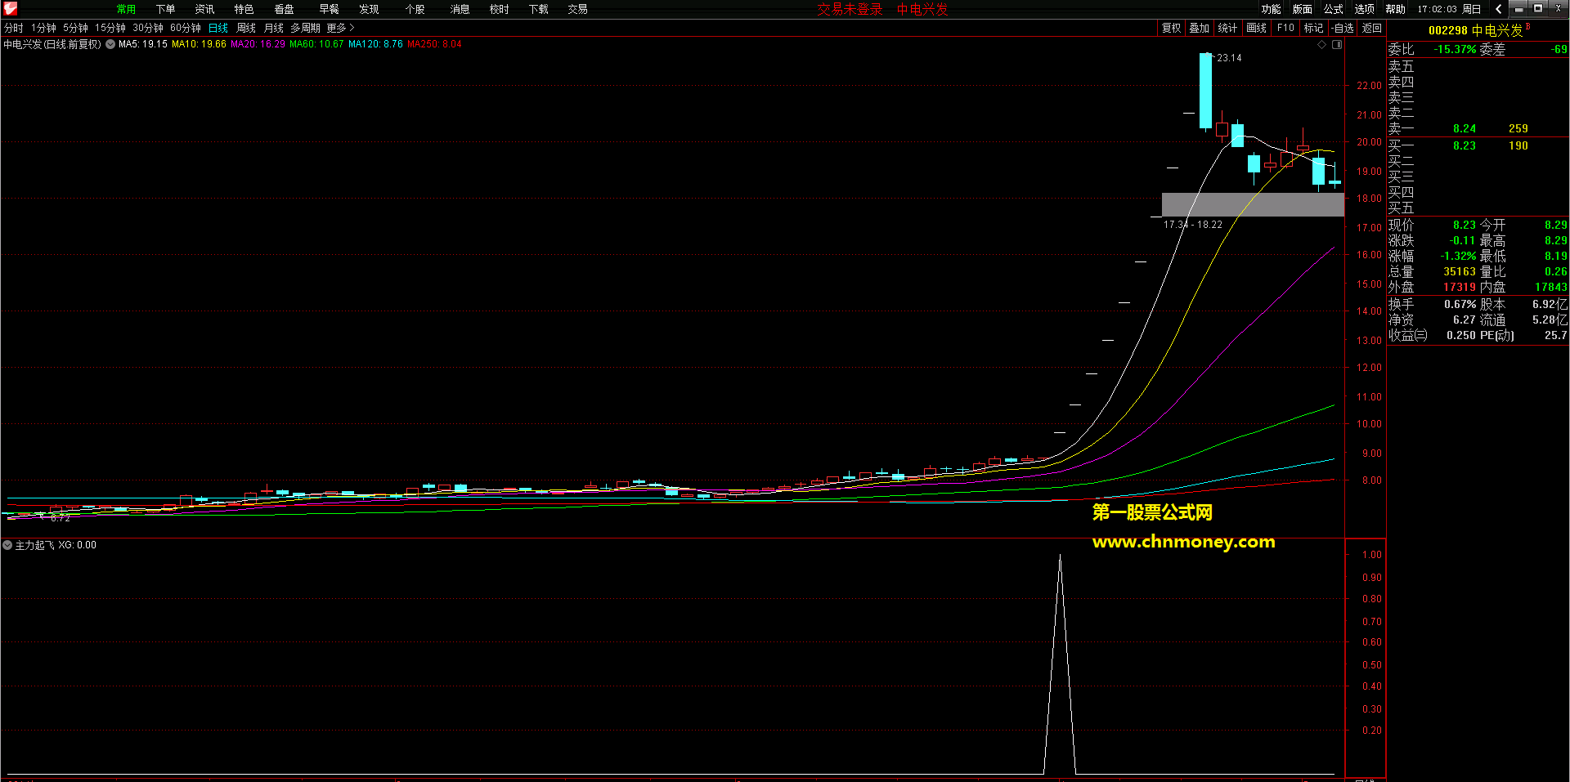Open the 特色 menu
Screen dimensions: 1570x782
(244, 9)
